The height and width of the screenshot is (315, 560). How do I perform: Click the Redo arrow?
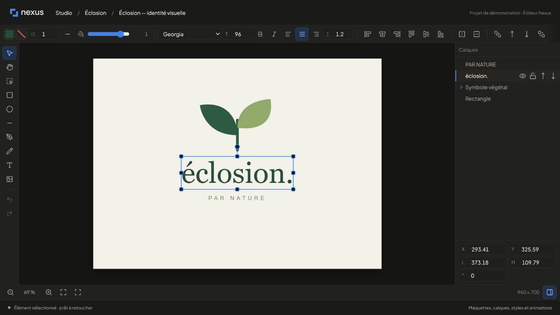10,213
